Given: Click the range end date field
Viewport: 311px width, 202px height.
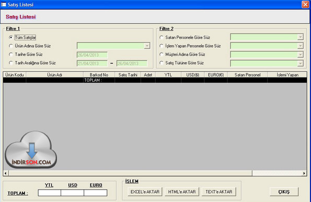Looking at the screenshot, I should pos(132,64).
